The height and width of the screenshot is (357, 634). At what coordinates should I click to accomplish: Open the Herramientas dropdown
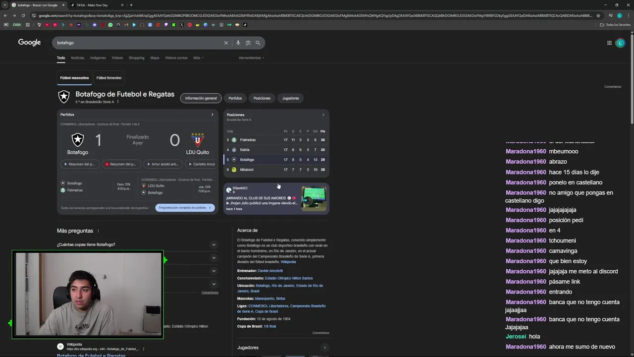(x=251, y=58)
